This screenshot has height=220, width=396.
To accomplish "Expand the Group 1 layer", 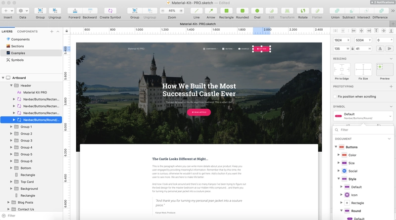I will (11, 127).
